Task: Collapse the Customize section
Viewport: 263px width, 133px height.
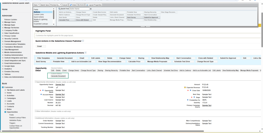Action: point(3,87)
